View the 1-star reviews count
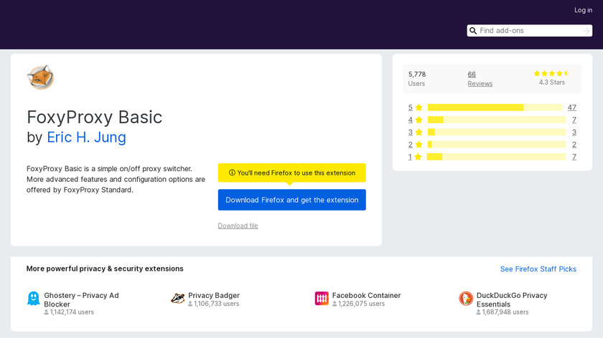Viewport: 603px width, 338px height. pos(574,157)
